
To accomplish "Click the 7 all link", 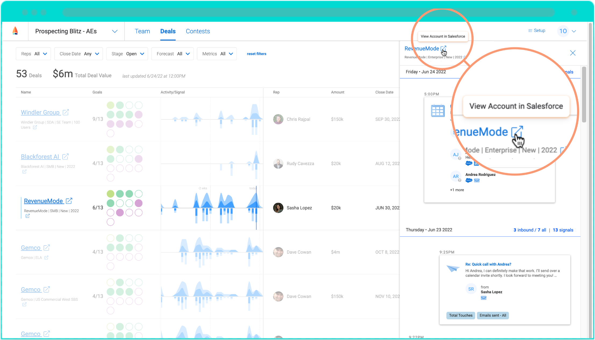I will pyautogui.click(x=542, y=230).
